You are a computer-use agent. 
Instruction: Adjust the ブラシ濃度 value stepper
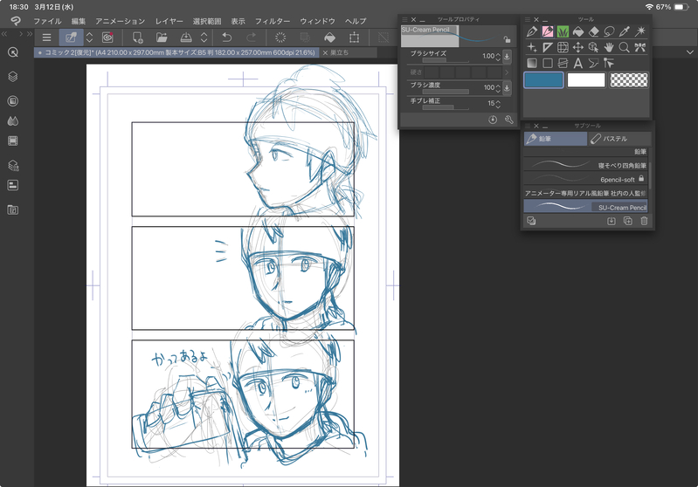pos(498,88)
